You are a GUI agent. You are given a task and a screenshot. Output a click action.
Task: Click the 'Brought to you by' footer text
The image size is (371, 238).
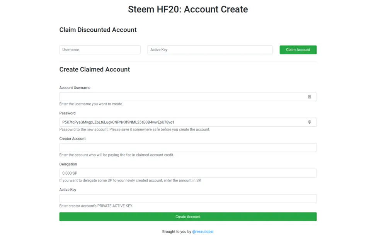coord(177,231)
